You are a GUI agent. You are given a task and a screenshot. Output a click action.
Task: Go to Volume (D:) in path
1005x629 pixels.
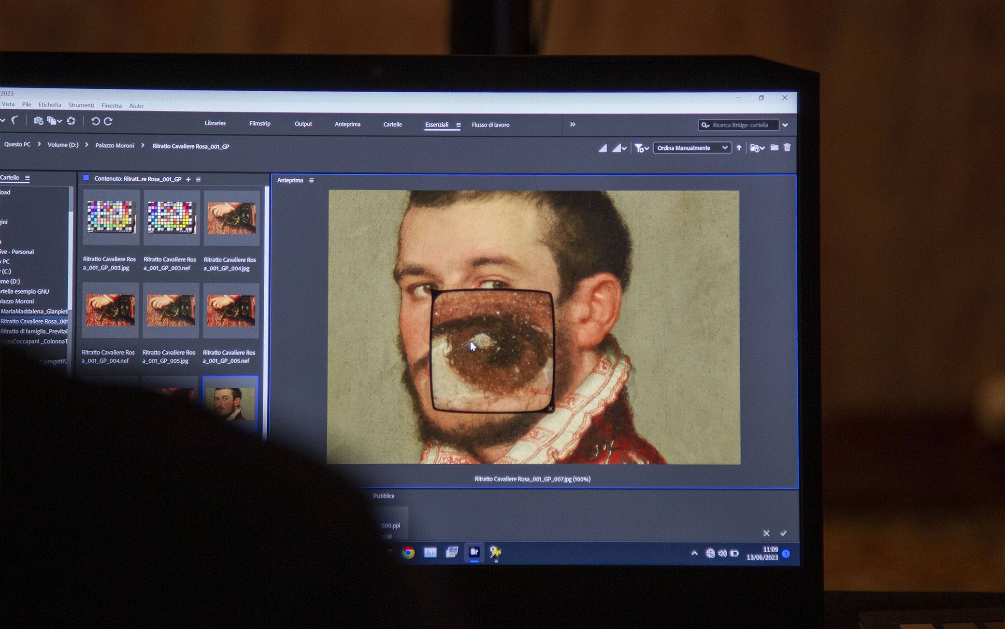click(63, 145)
